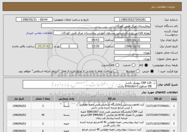Click the شماره نیاز number field
The height and width of the screenshot is (132, 187).
[132, 19]
